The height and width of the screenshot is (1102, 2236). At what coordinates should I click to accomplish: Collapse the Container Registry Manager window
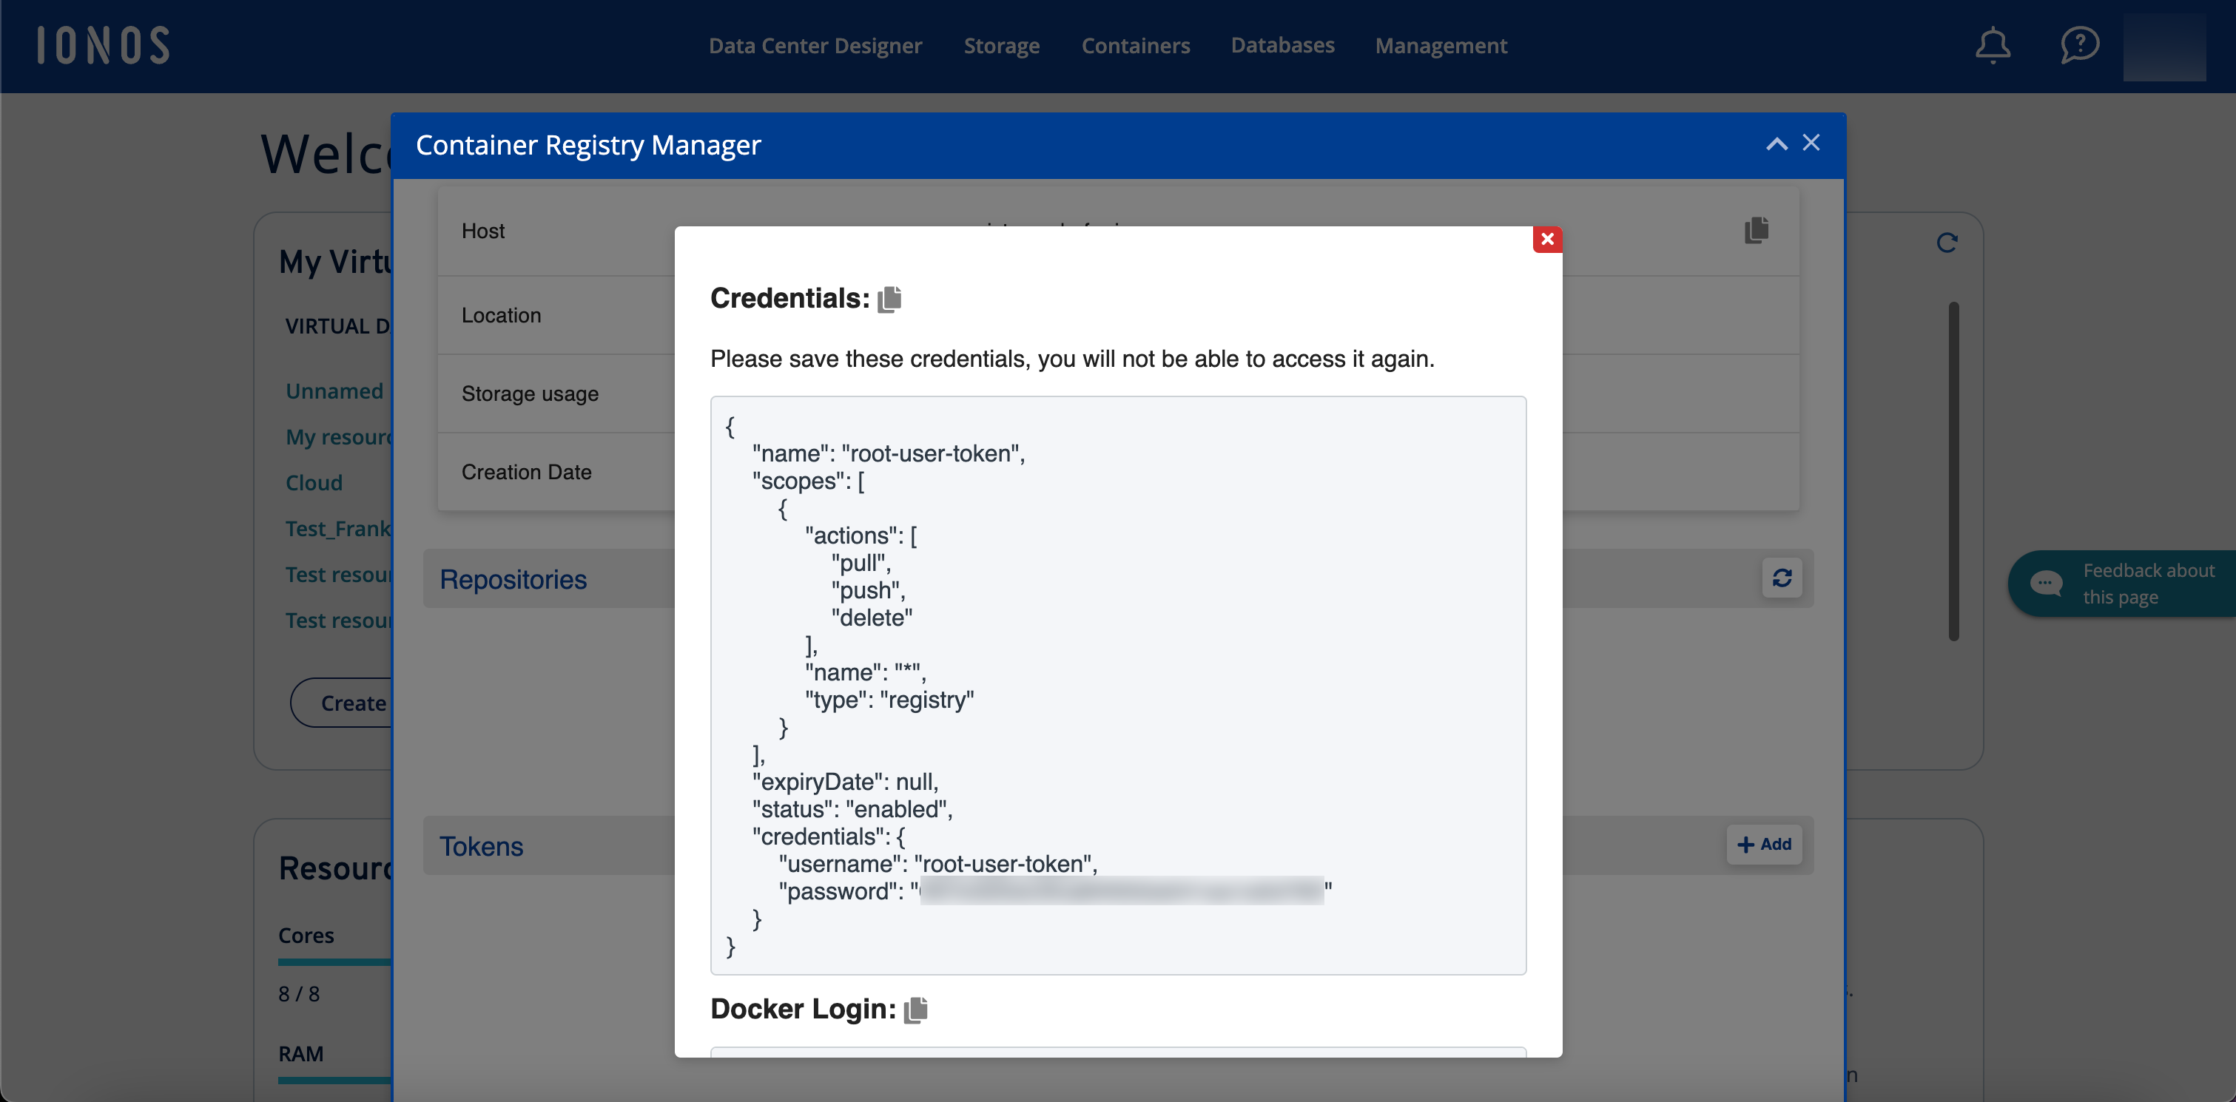point(1776,144)
